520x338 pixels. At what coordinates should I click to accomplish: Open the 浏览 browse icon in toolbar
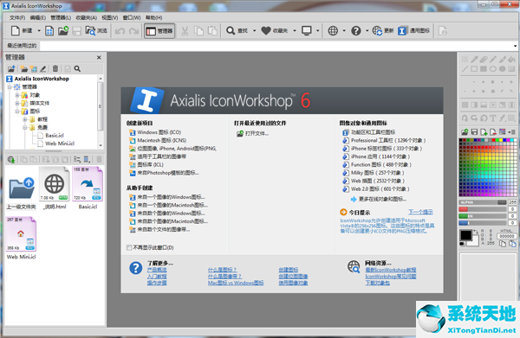coord(90,31)
